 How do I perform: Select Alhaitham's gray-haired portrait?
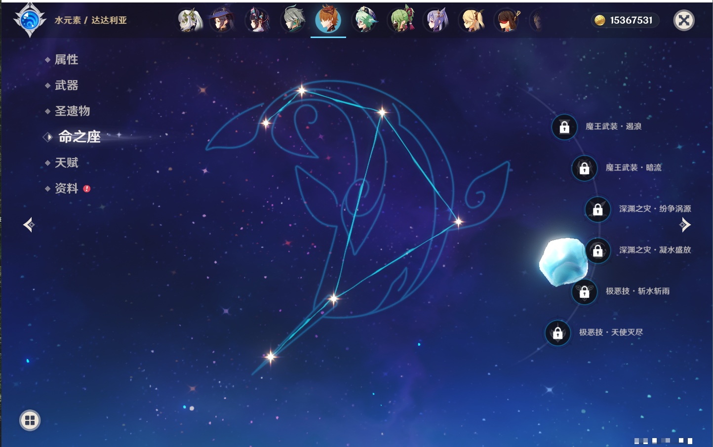pyautogui.click(x=293, y=20)
